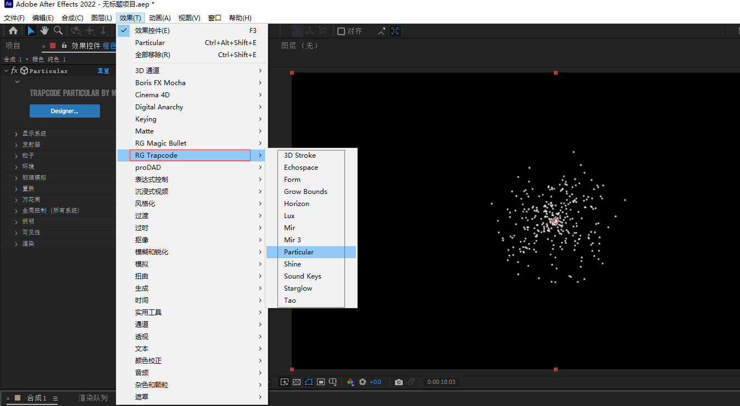740x406 pixels.
Task: Switch to the 渲染队列 tab
Action: click(93, 398)
